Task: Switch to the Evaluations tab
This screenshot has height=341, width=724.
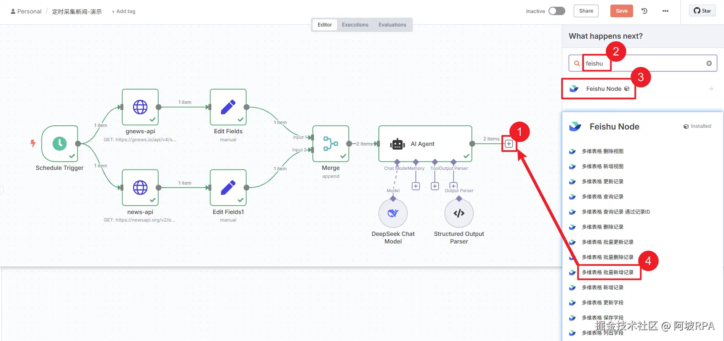Action: click(392, 25)
